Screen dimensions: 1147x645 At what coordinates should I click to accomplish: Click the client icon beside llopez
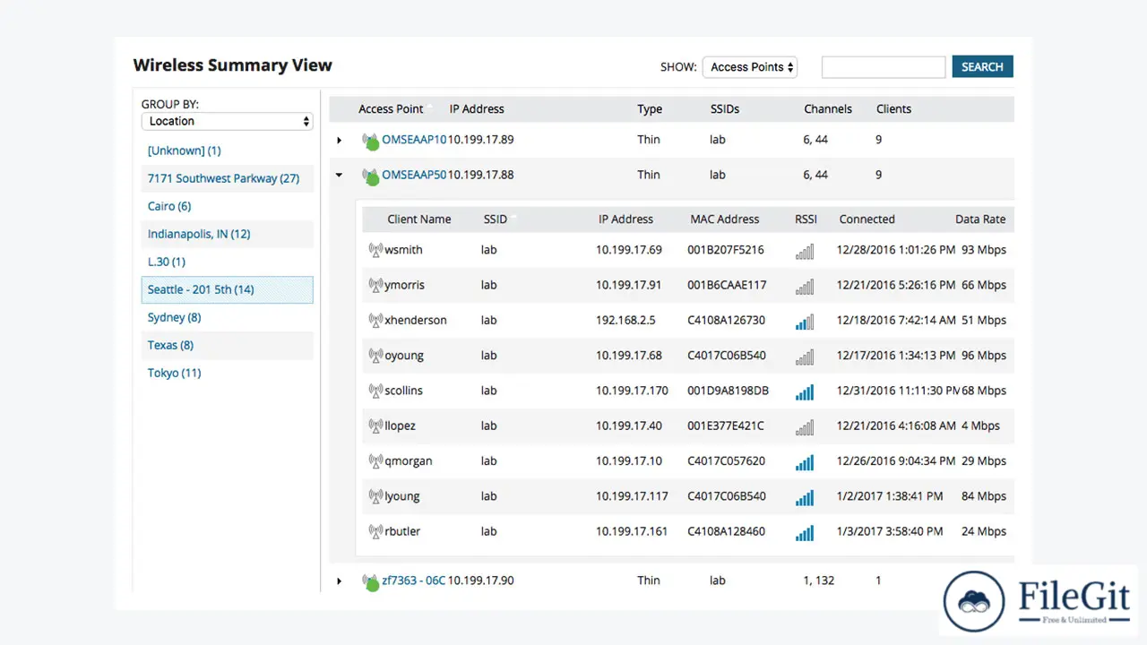(375, 426)
